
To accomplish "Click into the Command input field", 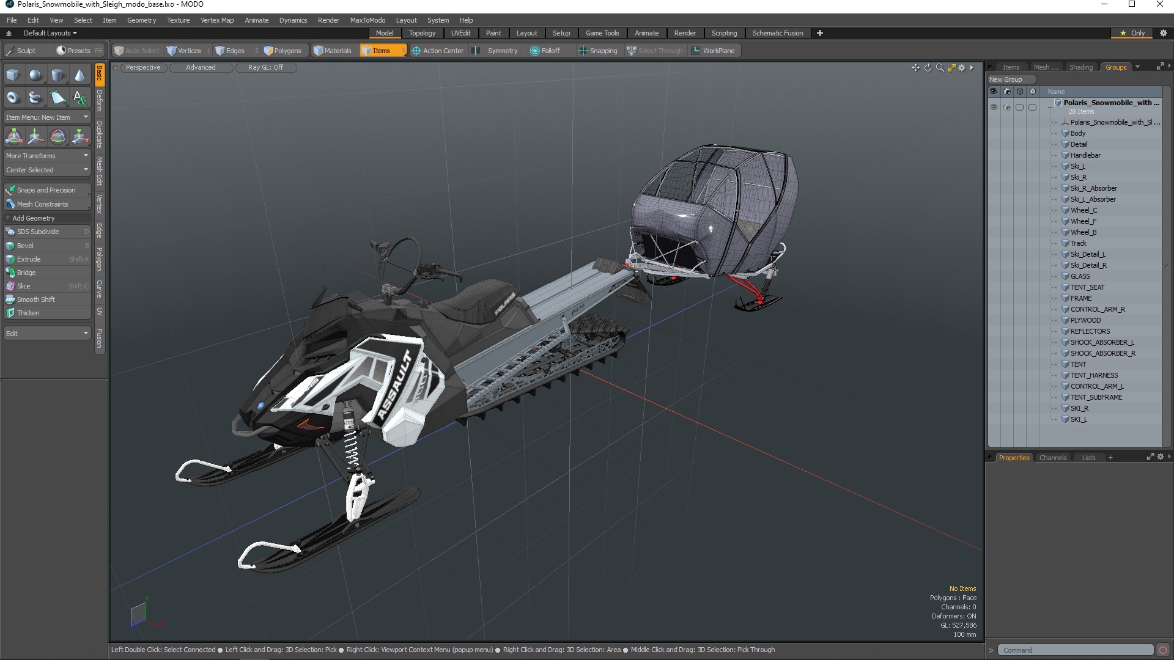I will point(1076,650).
